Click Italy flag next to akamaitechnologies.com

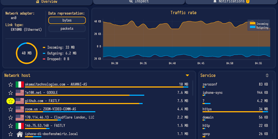coord(20,85)
